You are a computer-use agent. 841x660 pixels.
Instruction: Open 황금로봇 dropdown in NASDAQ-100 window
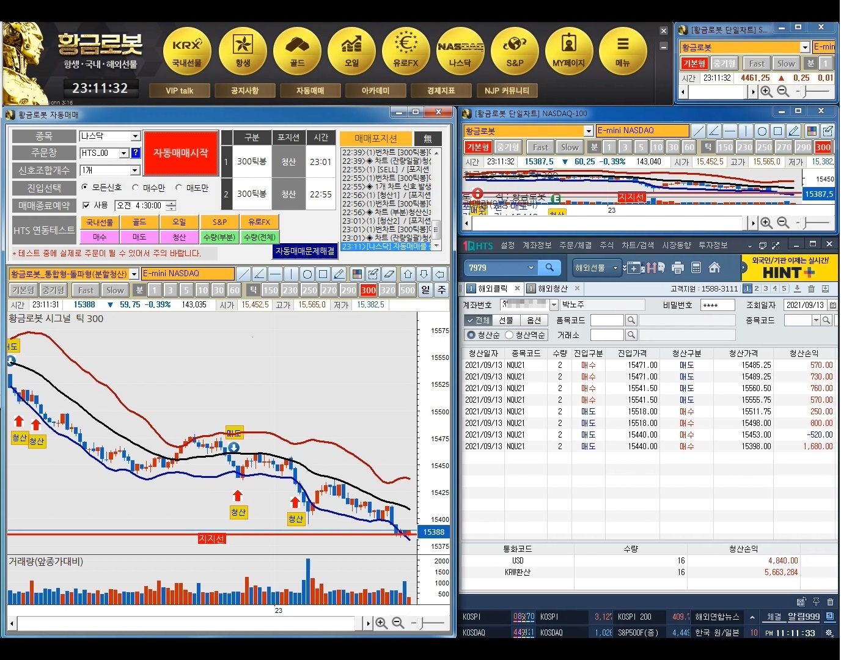tap(589, 131)
